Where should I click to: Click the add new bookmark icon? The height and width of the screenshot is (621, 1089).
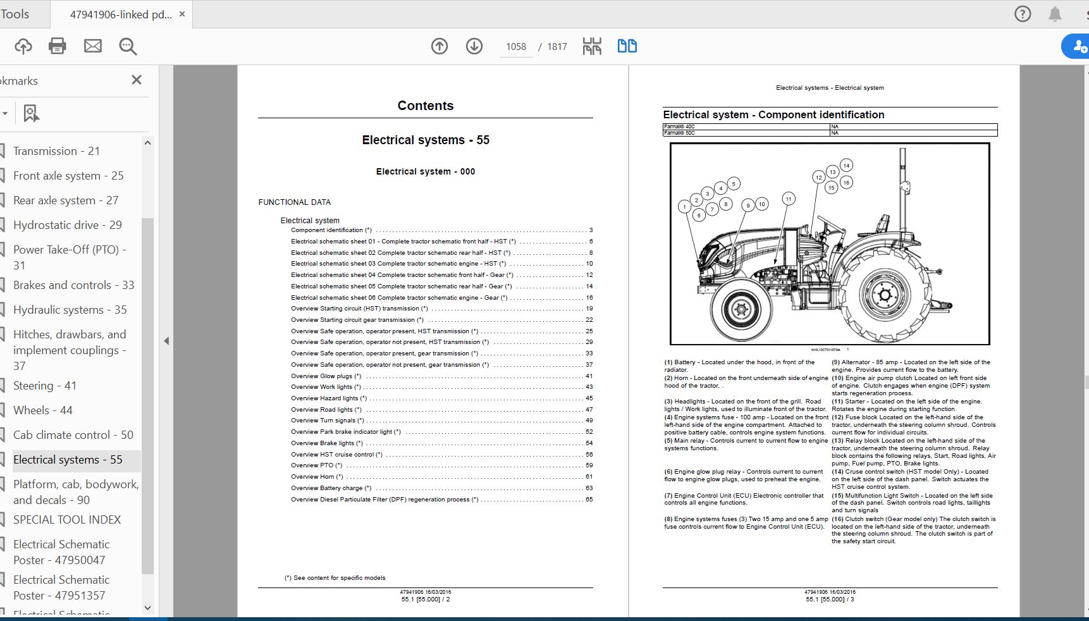(31, 113)
